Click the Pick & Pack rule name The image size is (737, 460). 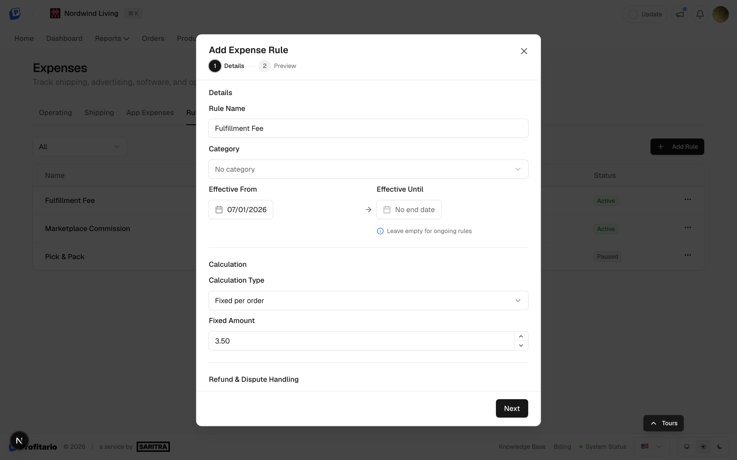(64, 257)
